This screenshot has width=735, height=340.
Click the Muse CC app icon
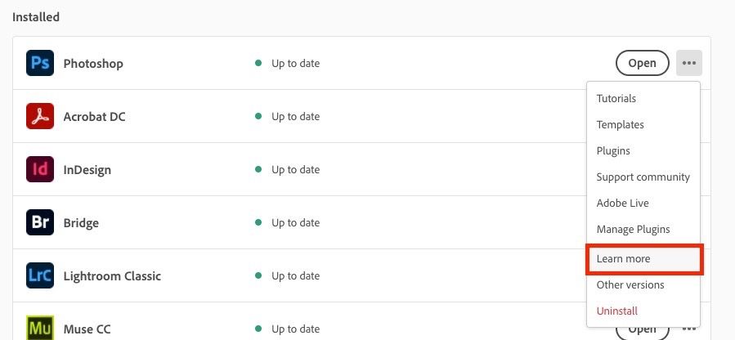(40, 328)
